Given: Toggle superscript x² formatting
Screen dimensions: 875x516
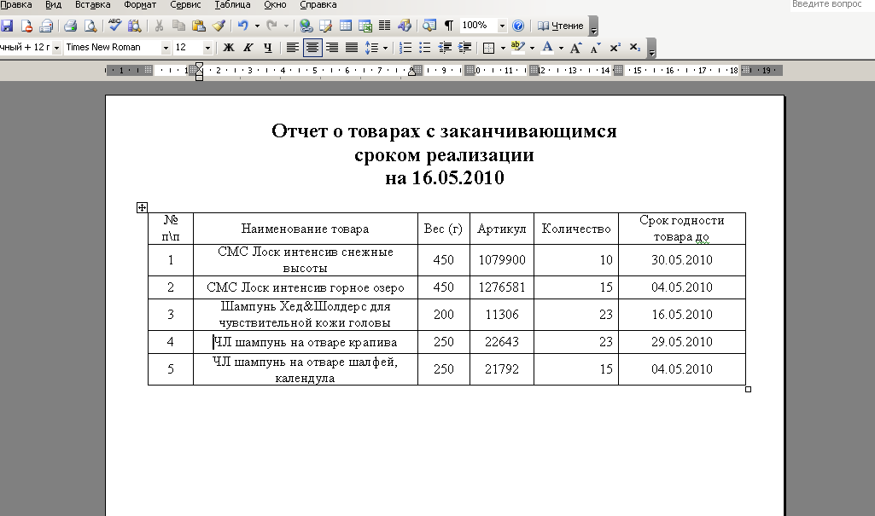Looking at the screenshot, I should click(x=615, y=48).
